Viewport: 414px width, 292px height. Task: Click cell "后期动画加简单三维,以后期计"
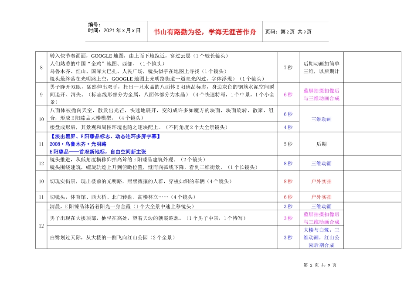click(x=321, y=67)
